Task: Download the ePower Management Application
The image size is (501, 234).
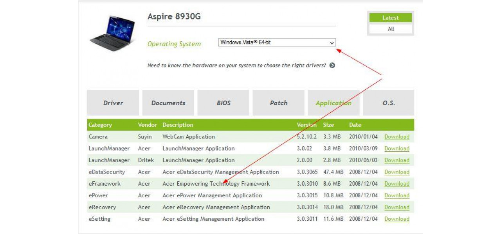Action: (397, 195)
